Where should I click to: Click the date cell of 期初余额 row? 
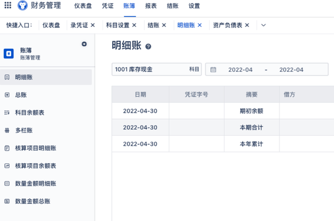click(x=140, y=111)
